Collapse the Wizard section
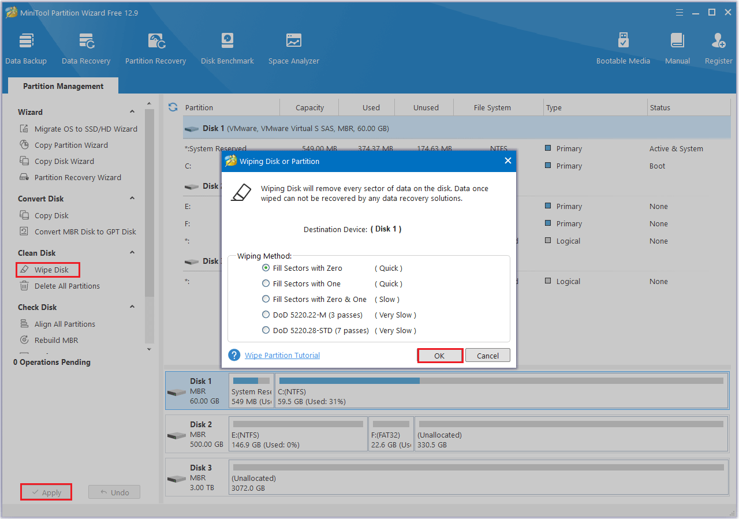The width and height of the screenshot is (739, 519). click(x=132, y=112)
